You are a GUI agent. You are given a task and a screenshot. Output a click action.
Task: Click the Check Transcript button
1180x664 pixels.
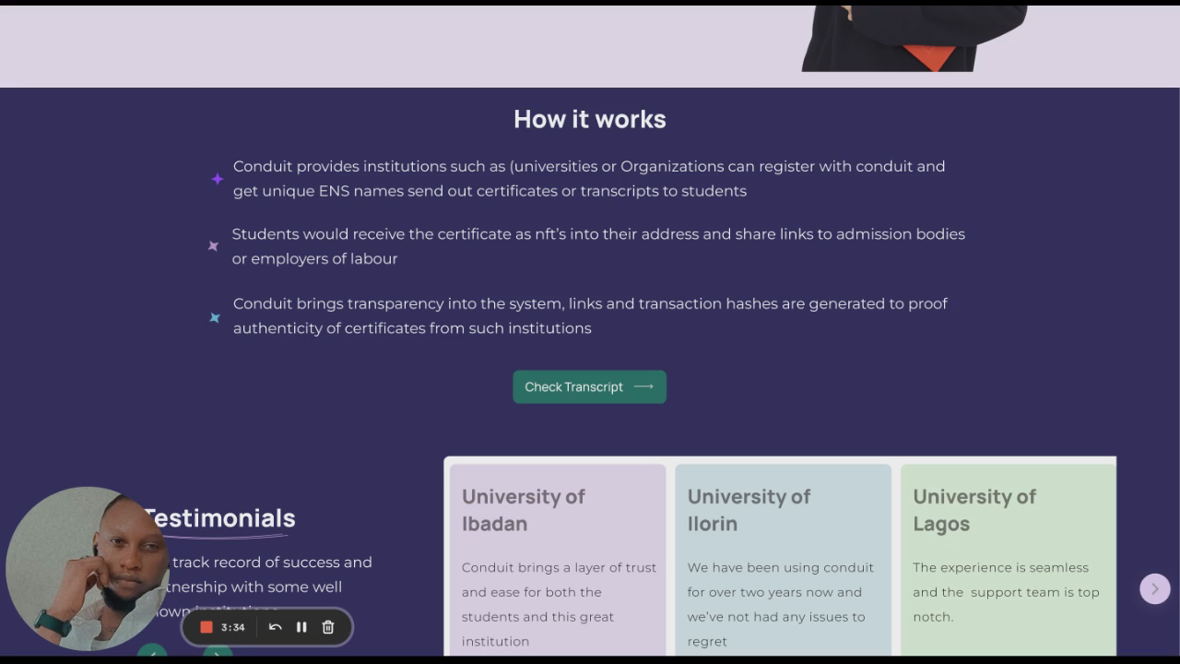pyautogui.click(x=589, y=386)
